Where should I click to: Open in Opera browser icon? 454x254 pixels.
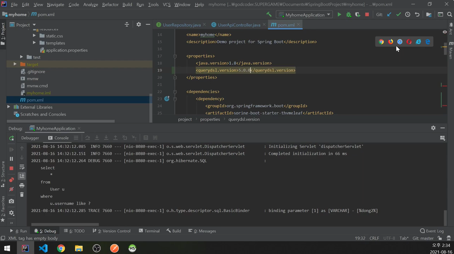tap(409, 42)
